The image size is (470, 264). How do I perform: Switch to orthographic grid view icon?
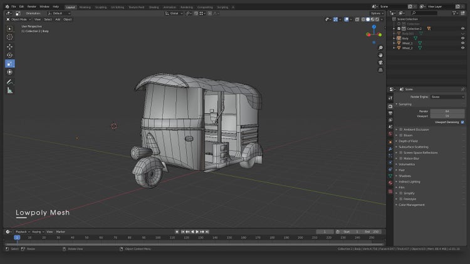pyautogui.click(x=380, y=70)
